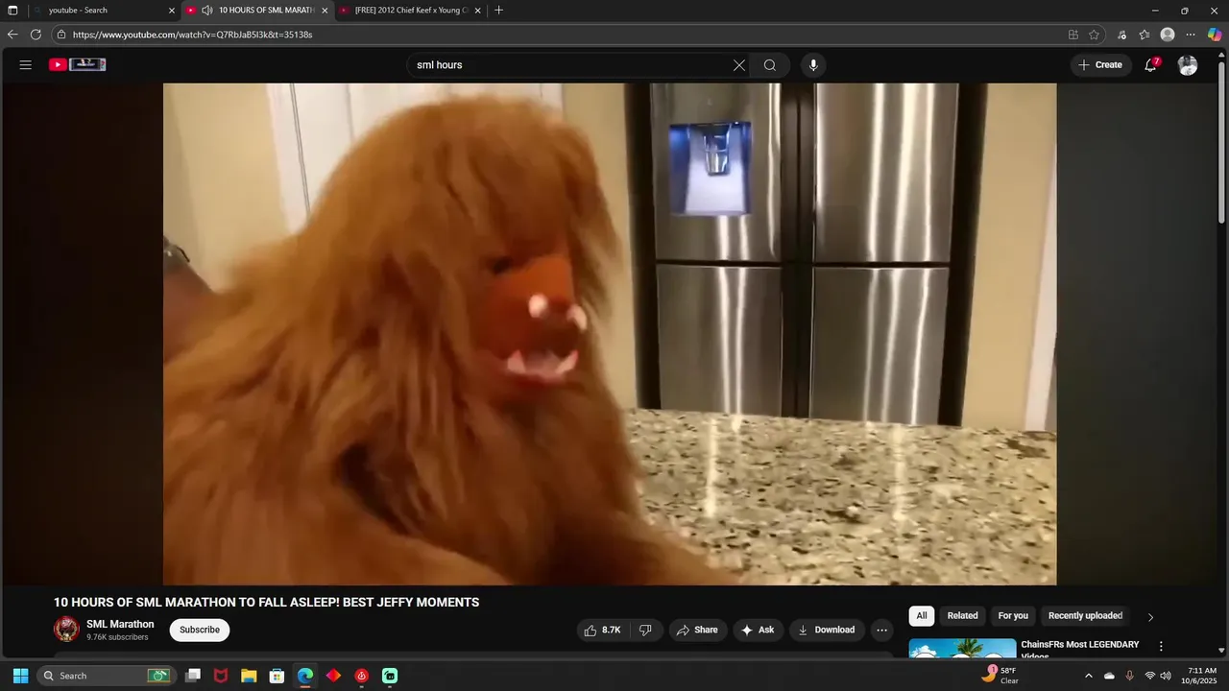Launch the Copilot sidebar icon

point(1215,35)
